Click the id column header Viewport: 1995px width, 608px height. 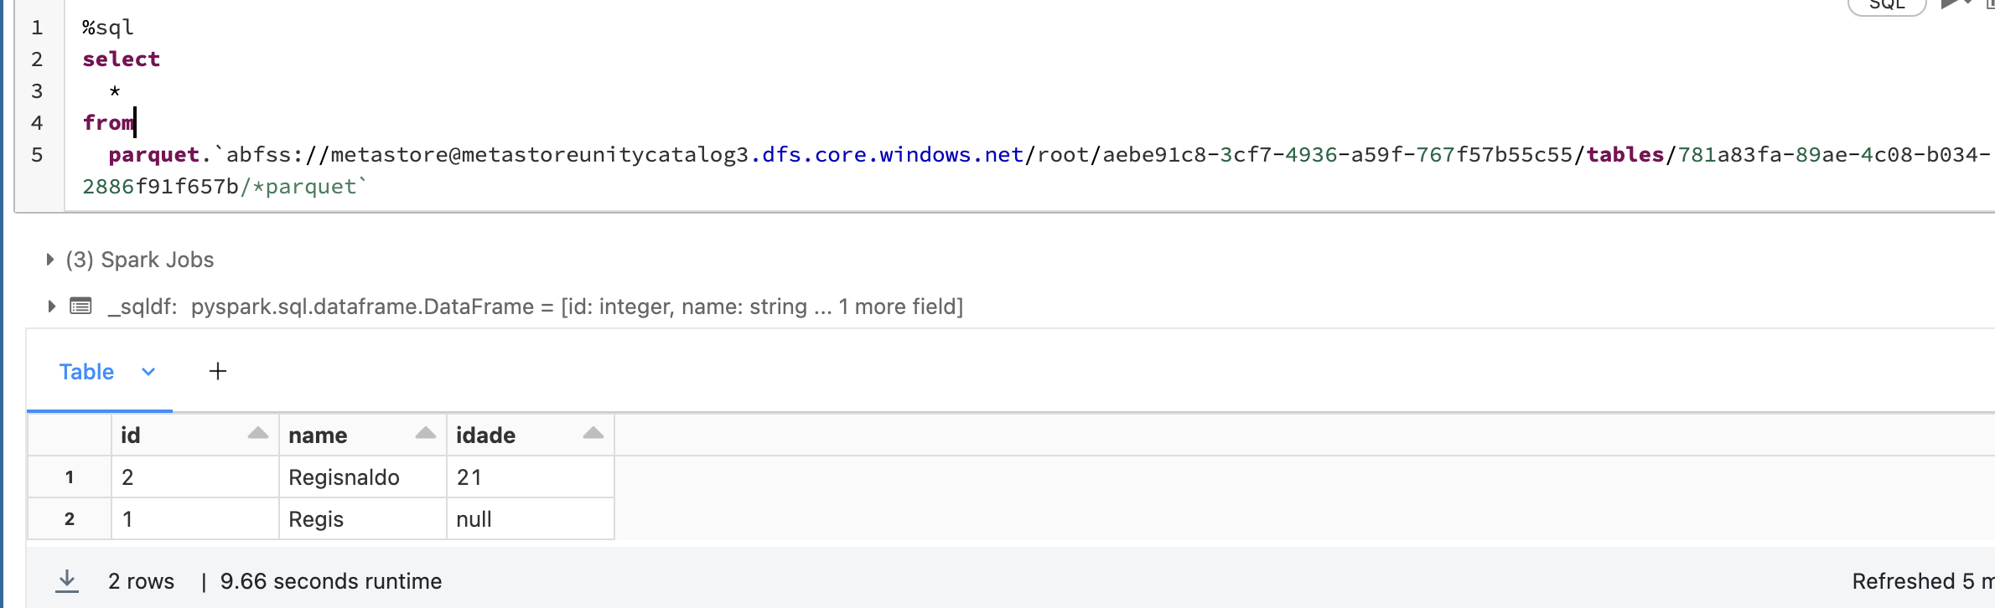tap(195, 435)
